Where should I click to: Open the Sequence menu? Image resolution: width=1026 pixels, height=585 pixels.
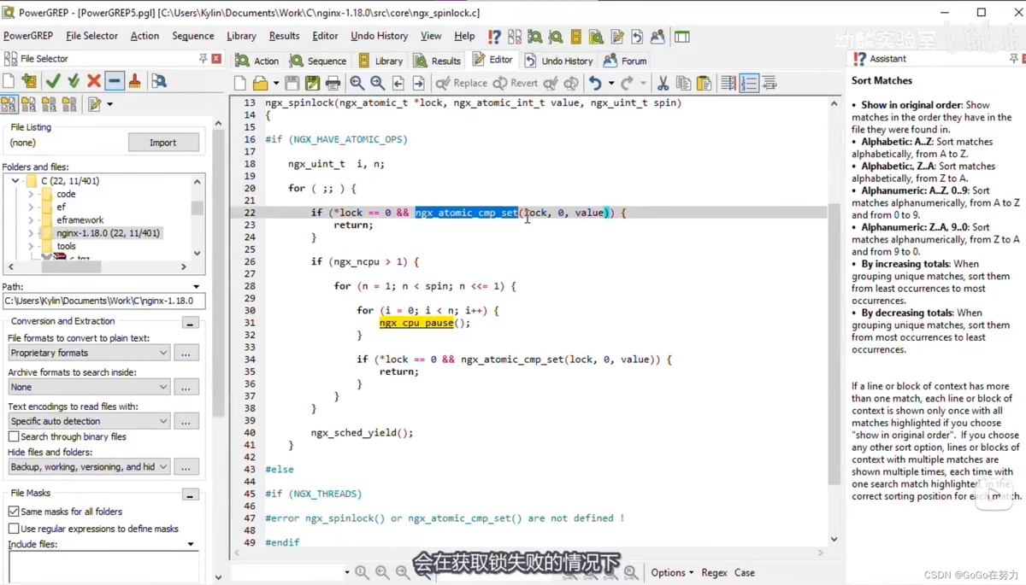coord(193,36)
